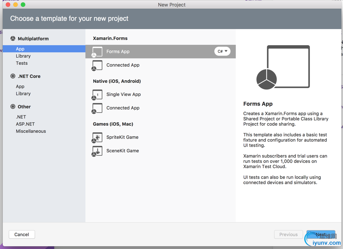Choose the Single View App label

[x=124, y=94]
